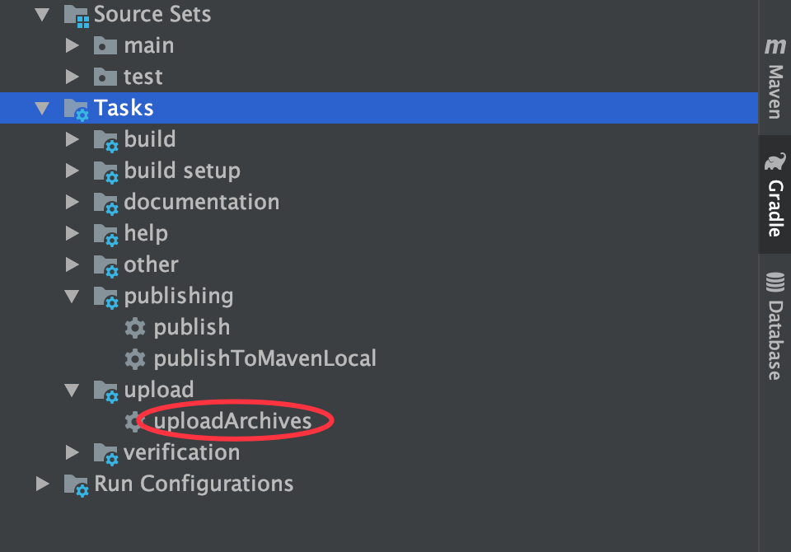This screenshot has width=791, height=552.
Task: Select the help task group
Action: click(x=146, y=233)
